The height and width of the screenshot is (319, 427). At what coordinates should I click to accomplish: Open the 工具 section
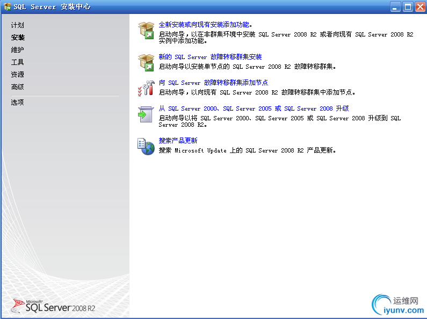pos(17,62)
